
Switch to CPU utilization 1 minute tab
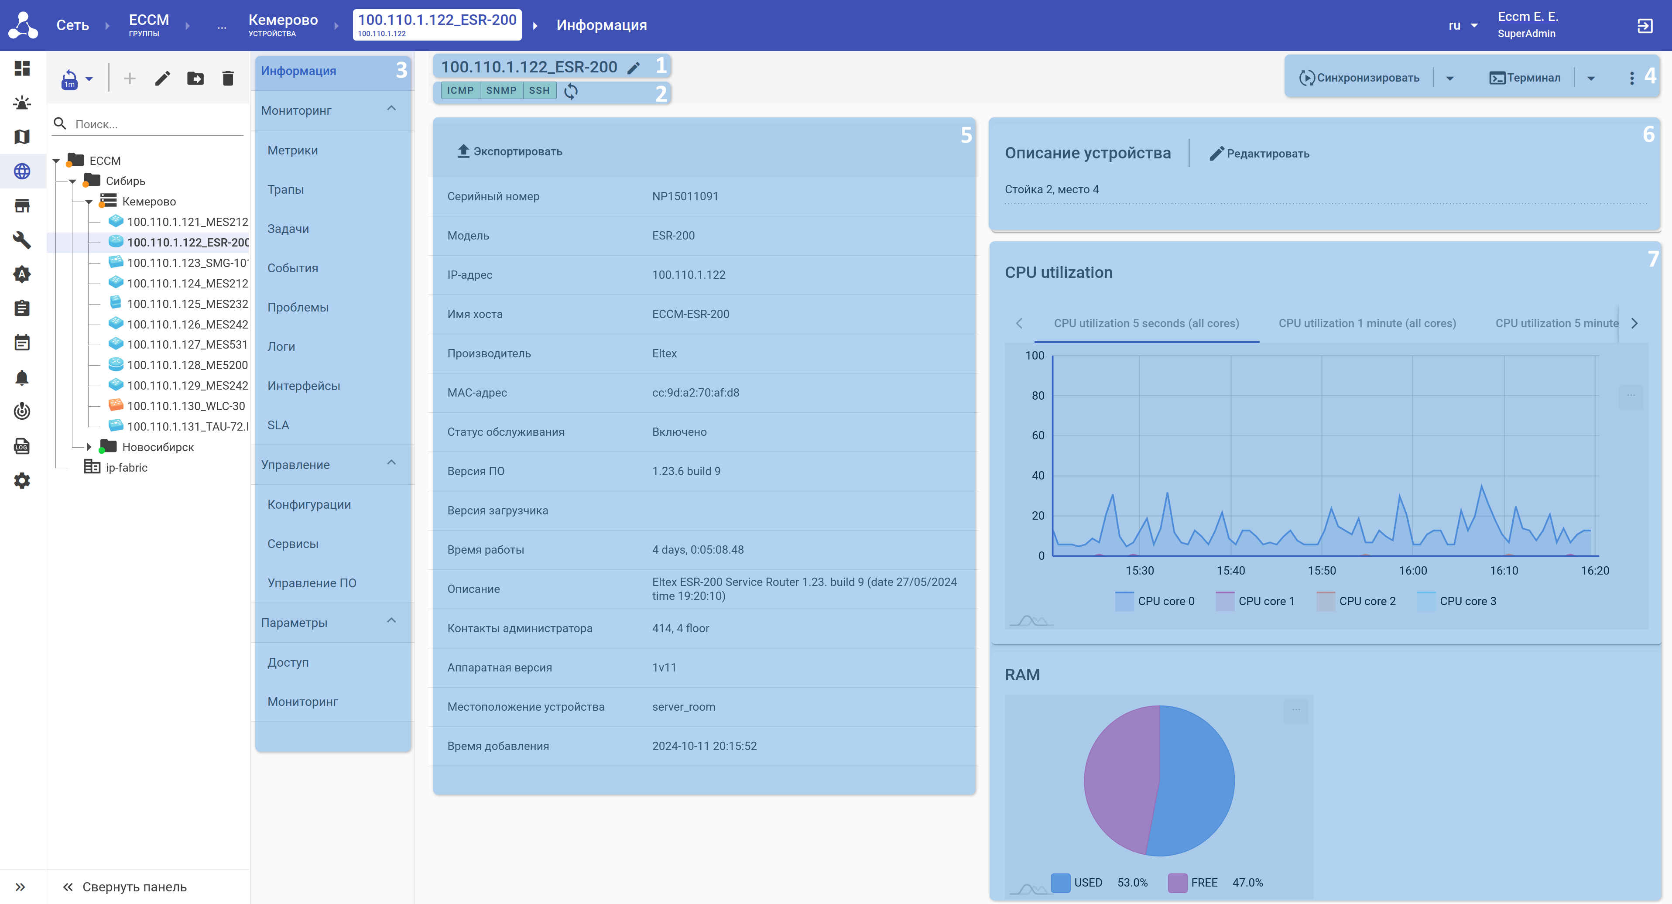[x=1367, y=323]
